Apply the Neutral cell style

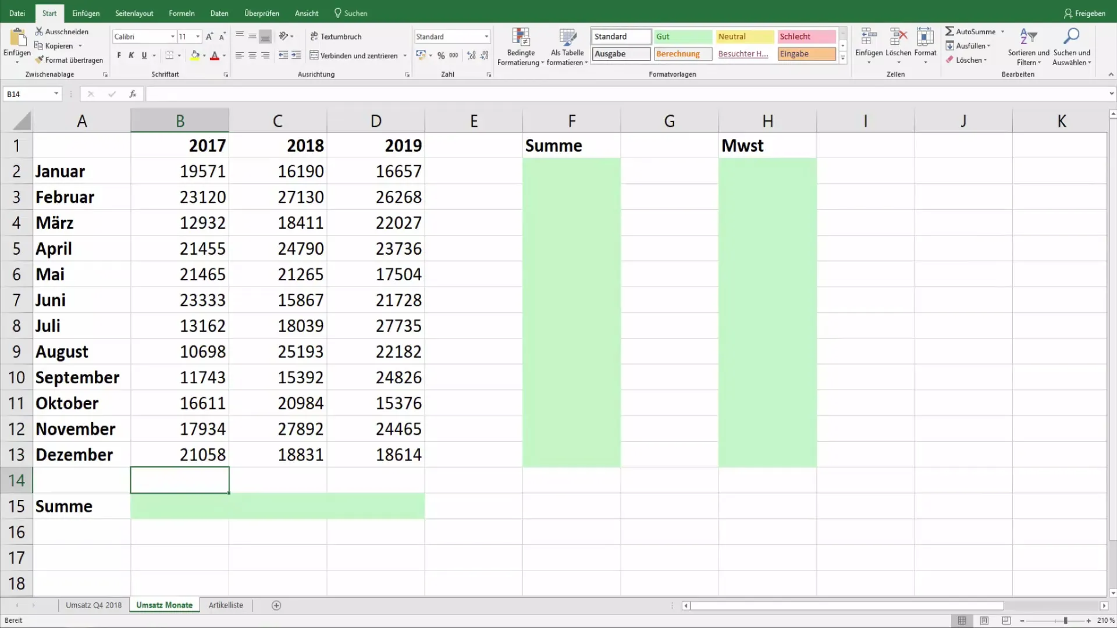pos(745,36)
